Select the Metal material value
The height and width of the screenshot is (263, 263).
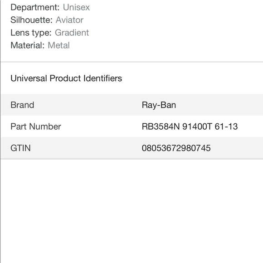tap(58, 45)
